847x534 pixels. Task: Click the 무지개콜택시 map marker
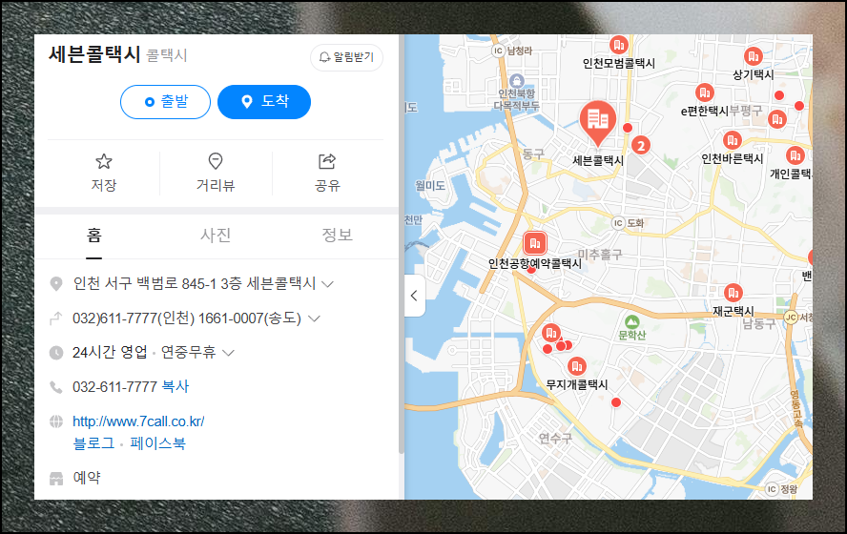pyautogui.click(x=577, y=366)
